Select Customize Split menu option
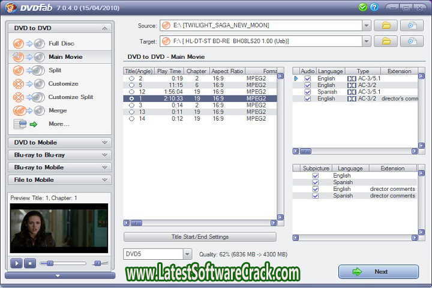 [70, 97]
